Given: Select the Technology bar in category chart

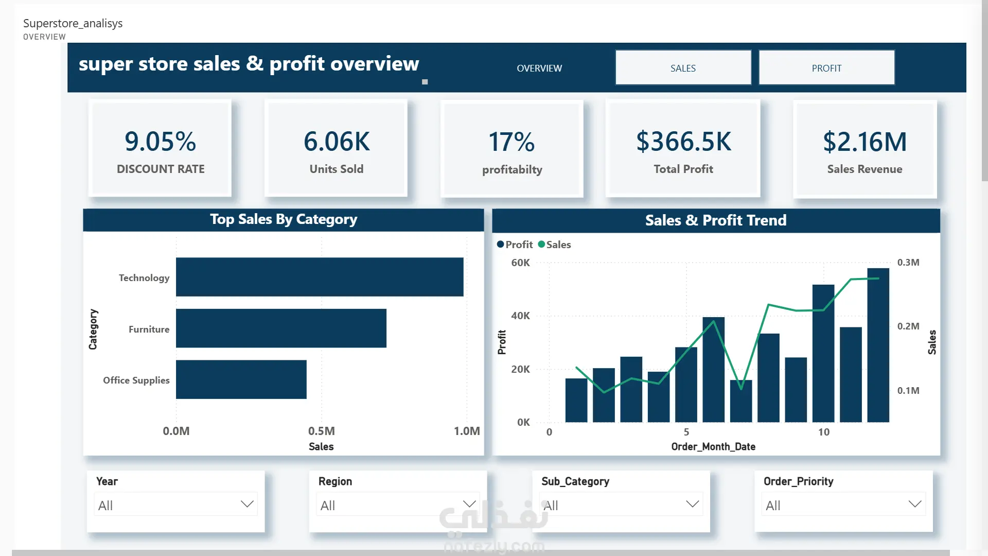Looking at the screenshot, I should click(x=320, y=277).
